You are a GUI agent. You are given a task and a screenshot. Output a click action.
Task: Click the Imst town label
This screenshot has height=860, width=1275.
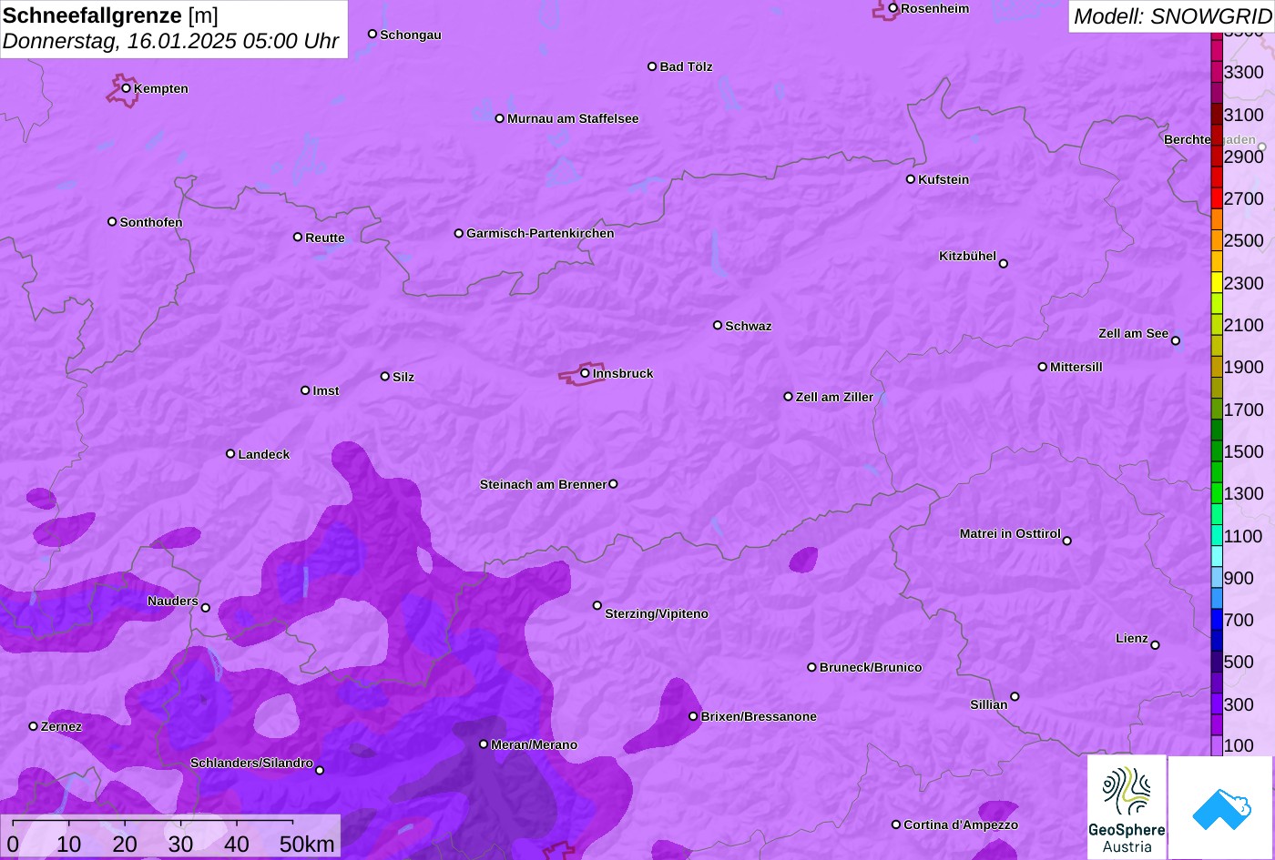click(326, 391)
